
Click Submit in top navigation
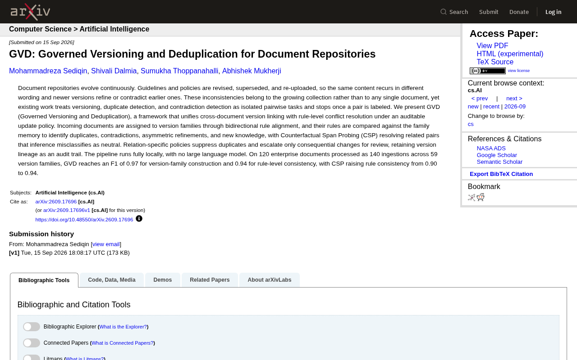coord(489,12)
